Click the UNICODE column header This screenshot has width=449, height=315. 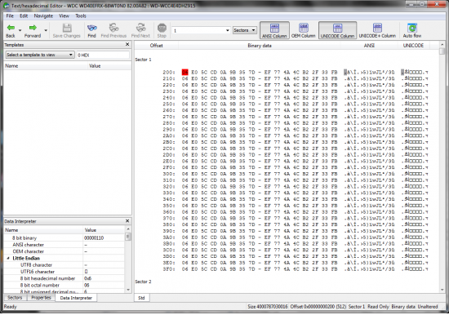coord(413,46)
